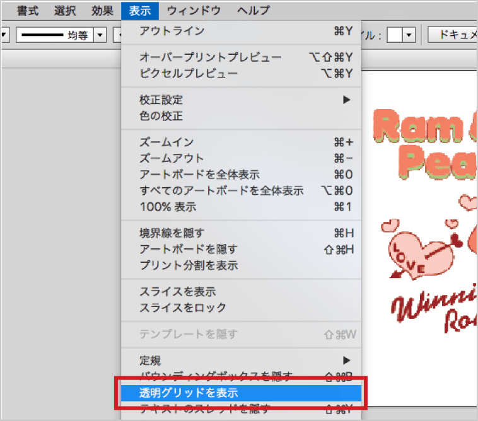
Task: Open the 効果 menu
Action: coord(102,10)
